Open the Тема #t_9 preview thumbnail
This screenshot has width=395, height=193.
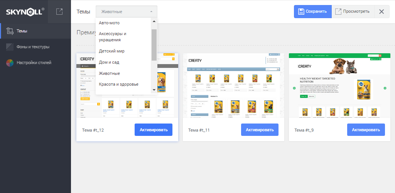tap(339, 85)
